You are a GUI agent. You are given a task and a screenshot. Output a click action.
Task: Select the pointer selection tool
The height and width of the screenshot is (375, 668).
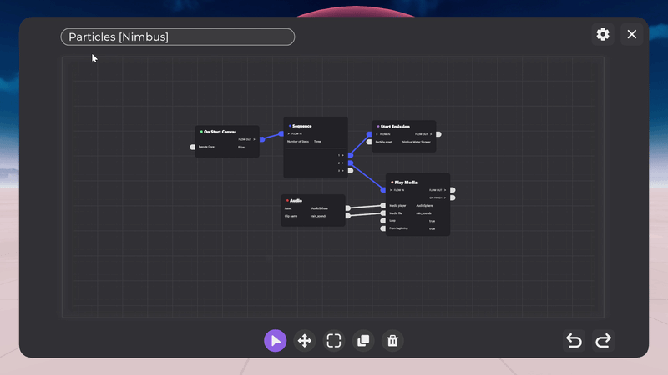[276, 341]
